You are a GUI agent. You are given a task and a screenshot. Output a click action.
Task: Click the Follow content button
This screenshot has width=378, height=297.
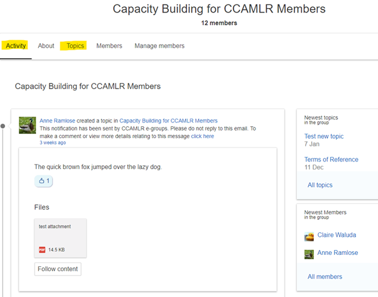58,269
